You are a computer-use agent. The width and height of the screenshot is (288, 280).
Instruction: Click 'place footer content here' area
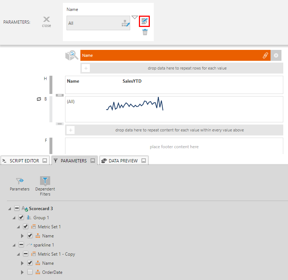point(174,147)
